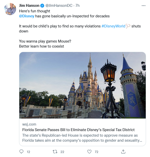Click the Jim Hanson display name

click(29, 6)
